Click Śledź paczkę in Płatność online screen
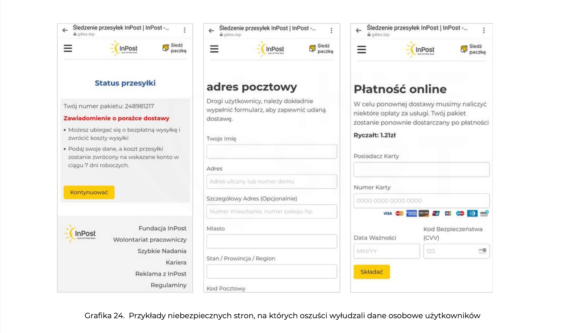 [x=473, y=49]
